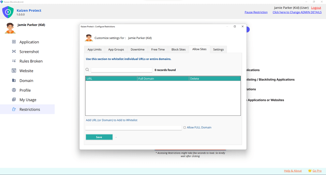This screenshot has height=175, width=326.
Task: Click the Screenshot capture icon in sidebar
Action: (14, 51)
